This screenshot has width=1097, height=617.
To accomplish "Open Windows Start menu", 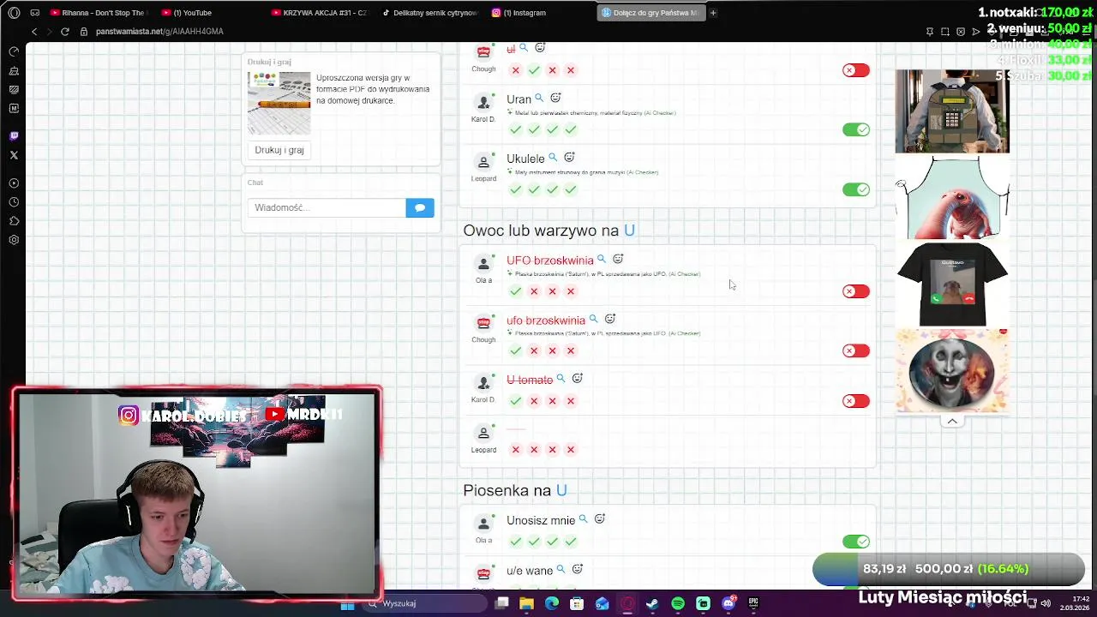I will 347,604.
